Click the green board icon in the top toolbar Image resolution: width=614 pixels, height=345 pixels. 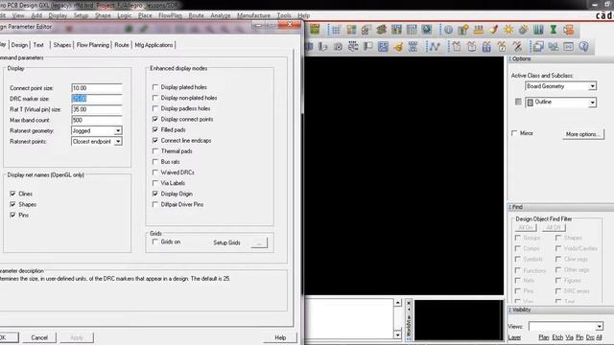[315, 30]
